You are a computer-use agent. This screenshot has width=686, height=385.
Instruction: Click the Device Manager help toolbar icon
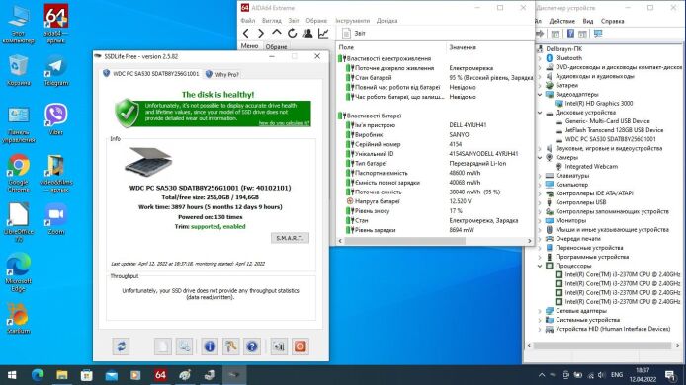[570, 34]
